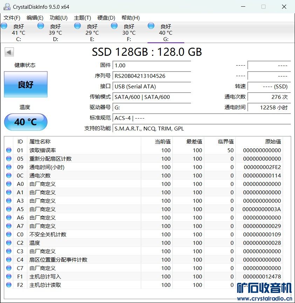Click the 良好 health status button
The image size is (295, 303).
pyautogui.click(x=26, y=85)
